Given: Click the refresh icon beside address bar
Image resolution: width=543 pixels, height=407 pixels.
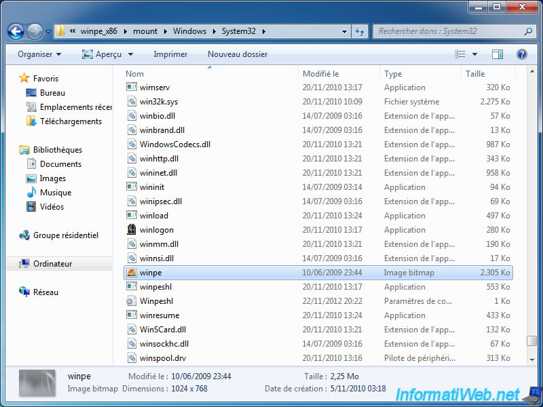Looking at the screenshot, I should click(360, 31).
